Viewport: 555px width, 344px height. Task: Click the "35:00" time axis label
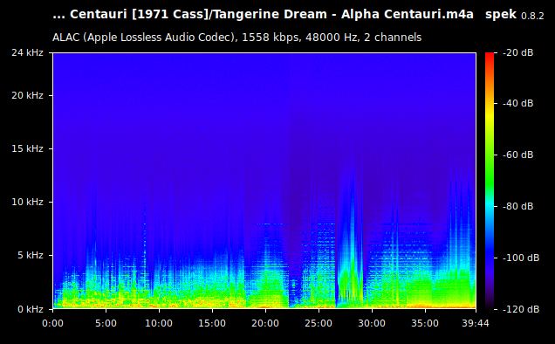(x=425, y=323)
